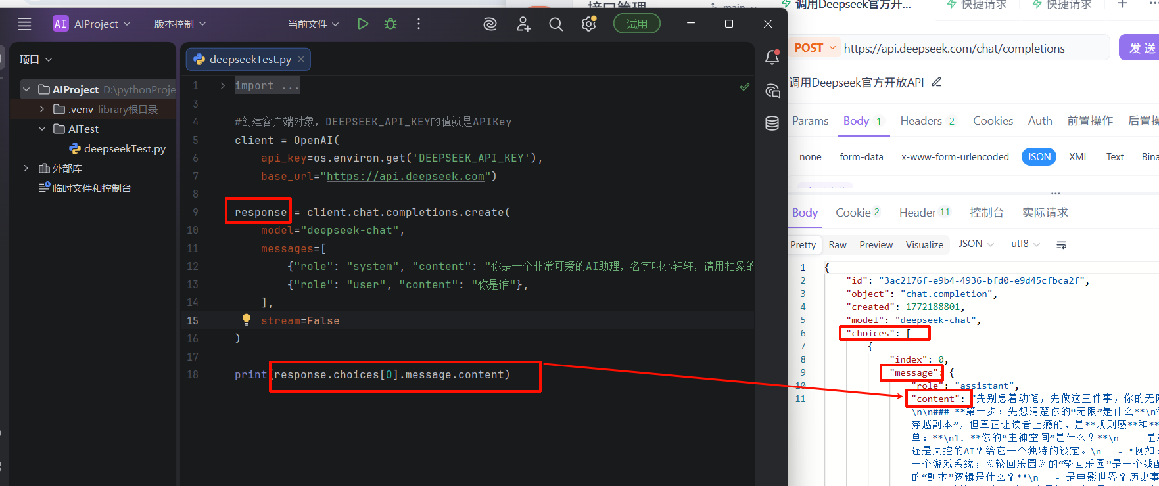Click line 15 stream=False code

click(x=300, y=320)
